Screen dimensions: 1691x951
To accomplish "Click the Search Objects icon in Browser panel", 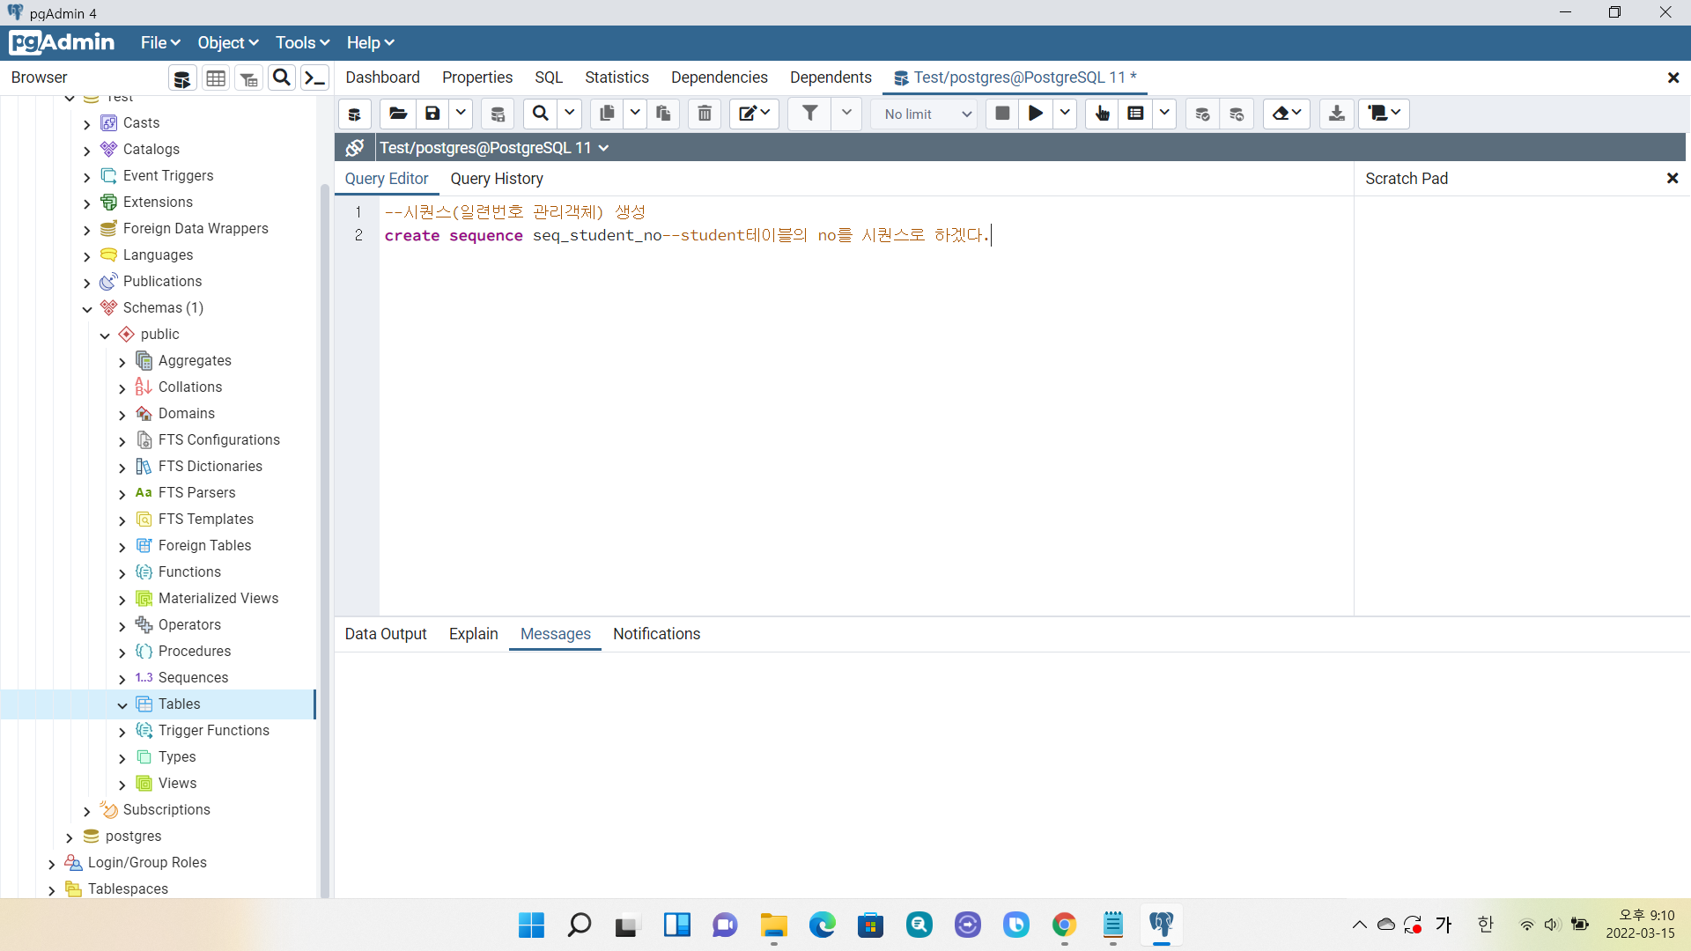I will (x=282, y=78).
